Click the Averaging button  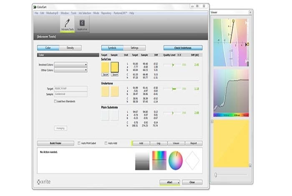60,128
